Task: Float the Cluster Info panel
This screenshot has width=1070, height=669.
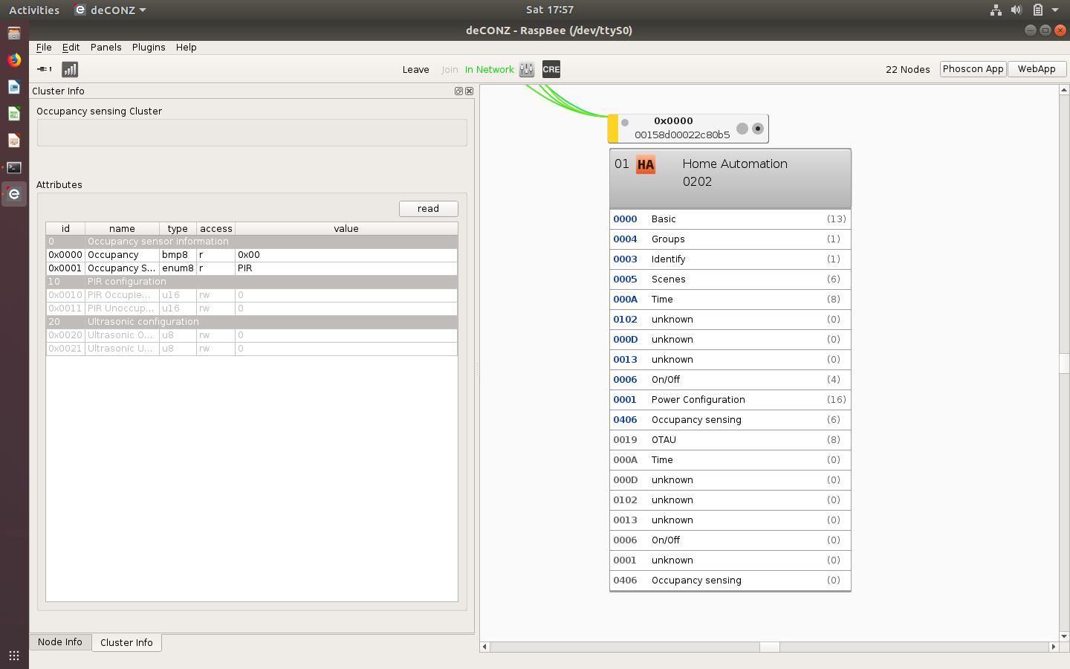Action: [459, 91]
